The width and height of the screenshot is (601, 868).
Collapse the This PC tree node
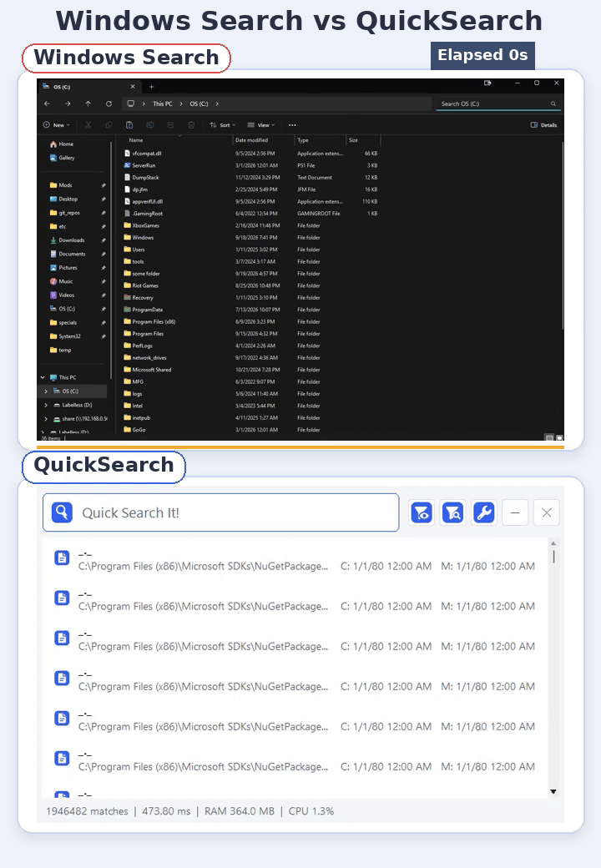[43, 377]
